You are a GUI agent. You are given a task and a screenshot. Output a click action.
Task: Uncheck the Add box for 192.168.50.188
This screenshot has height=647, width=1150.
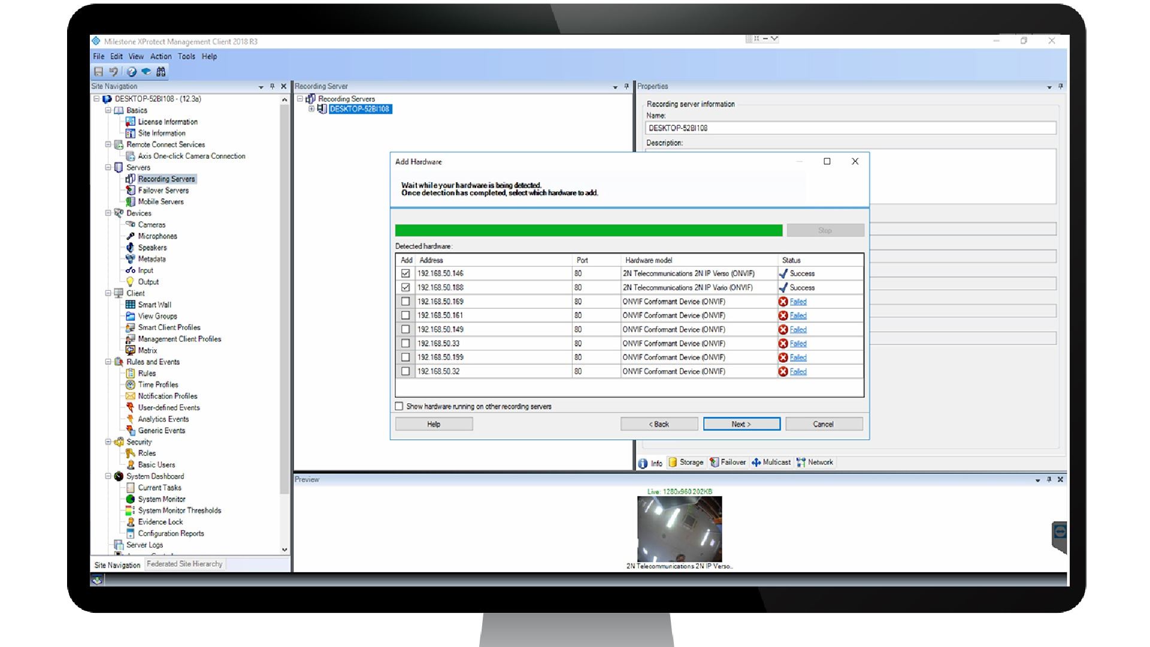[405, 288]
